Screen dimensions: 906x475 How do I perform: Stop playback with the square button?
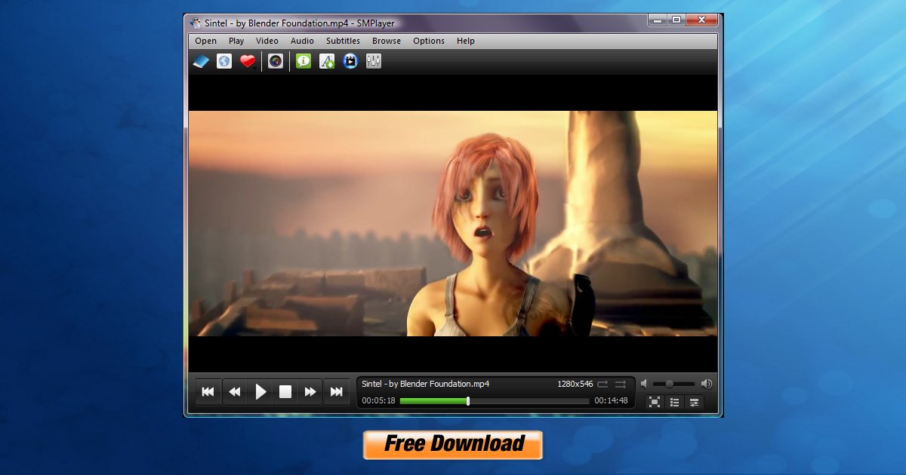tap(285, 392)
